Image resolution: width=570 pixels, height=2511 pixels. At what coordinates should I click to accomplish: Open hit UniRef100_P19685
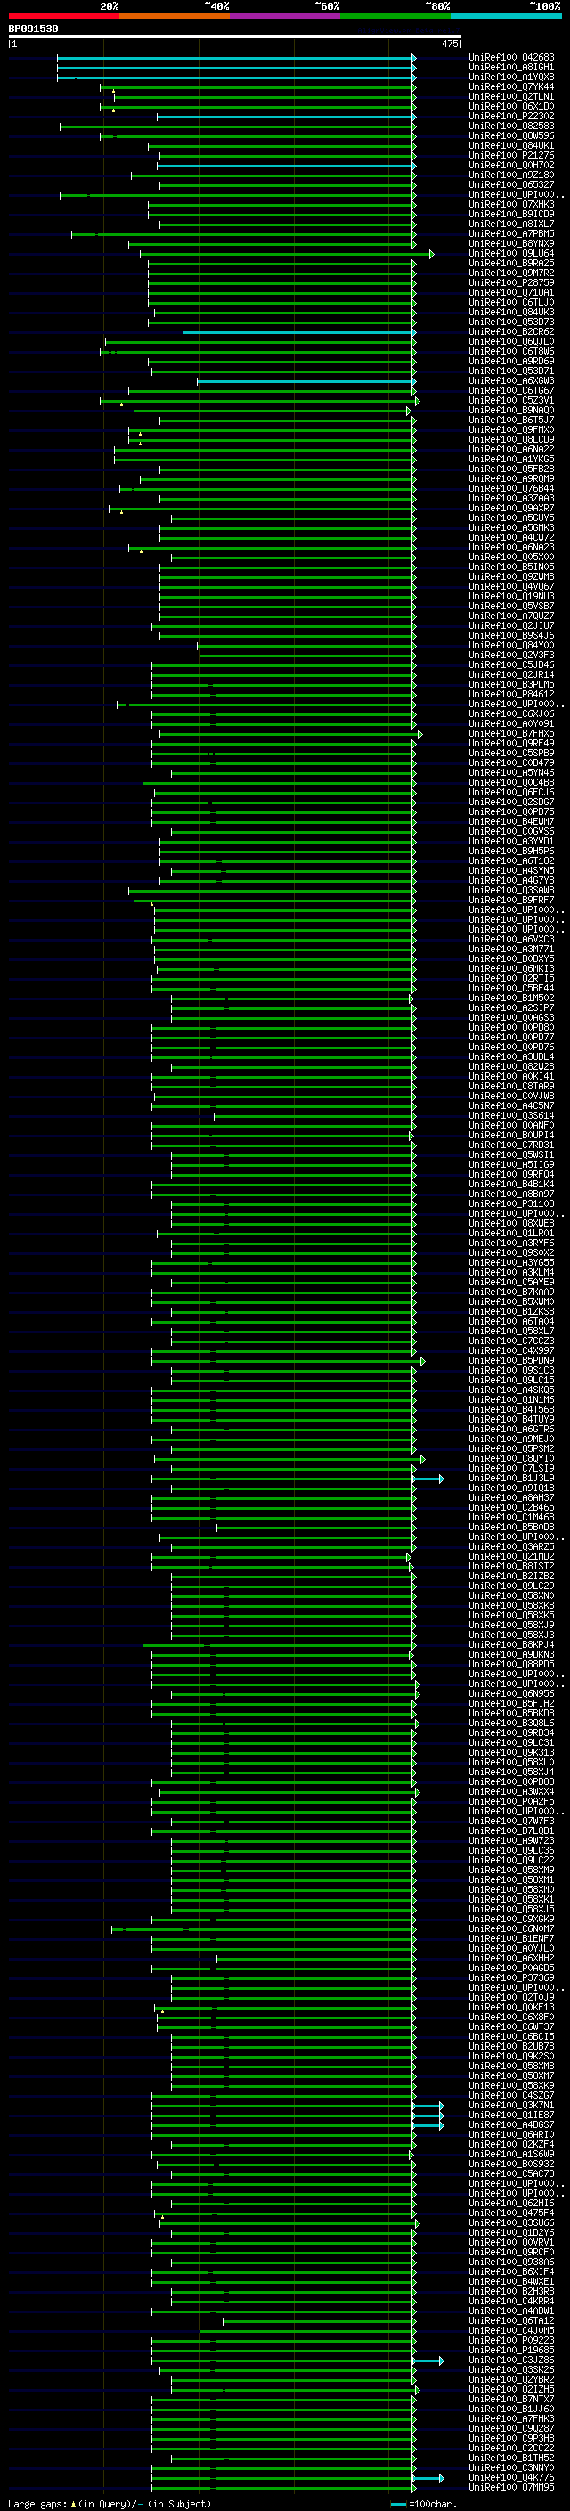pos(511,2350)
